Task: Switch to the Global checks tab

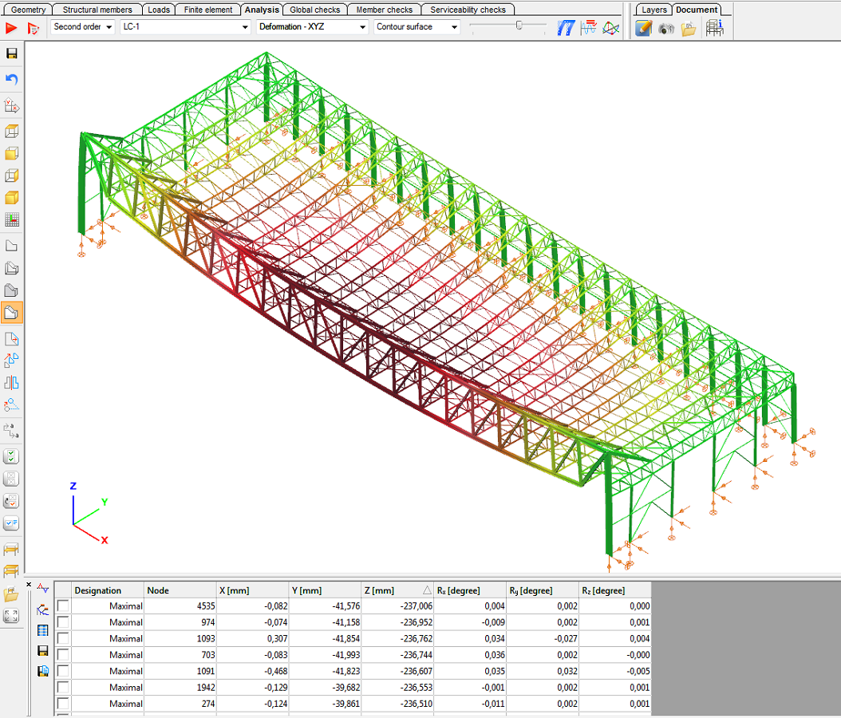Action: click(x=314, y=10)
